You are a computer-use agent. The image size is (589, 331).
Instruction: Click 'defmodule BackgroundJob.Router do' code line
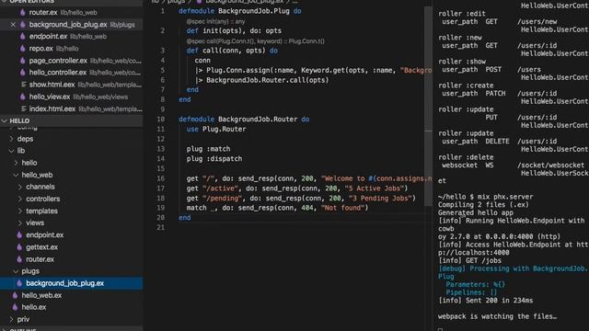tap(244, 119)
